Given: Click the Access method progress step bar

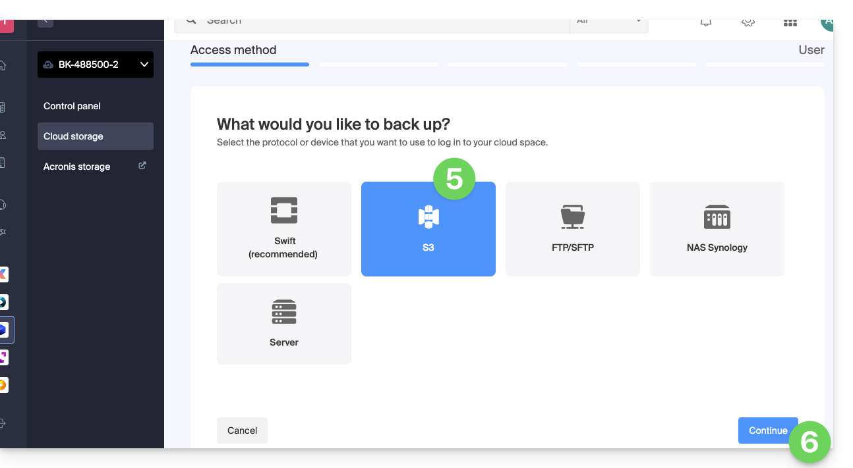Looking at the screenshot, I should [x=249, y=65].
